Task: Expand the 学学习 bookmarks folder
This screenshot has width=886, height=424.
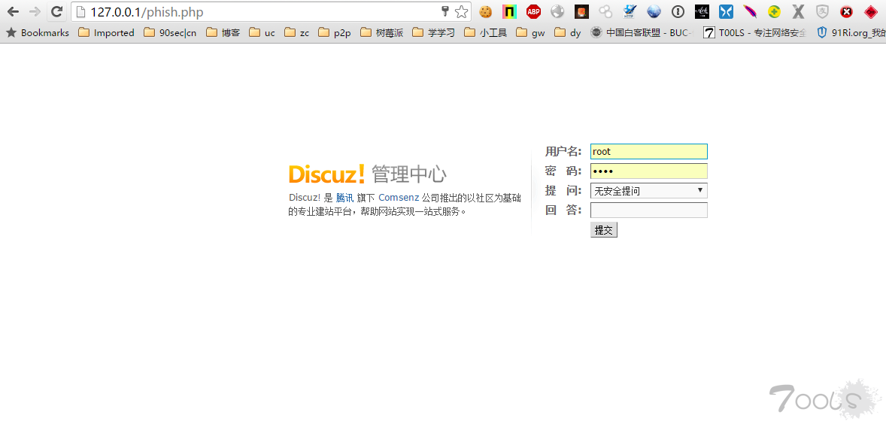Action: (433, 33)
